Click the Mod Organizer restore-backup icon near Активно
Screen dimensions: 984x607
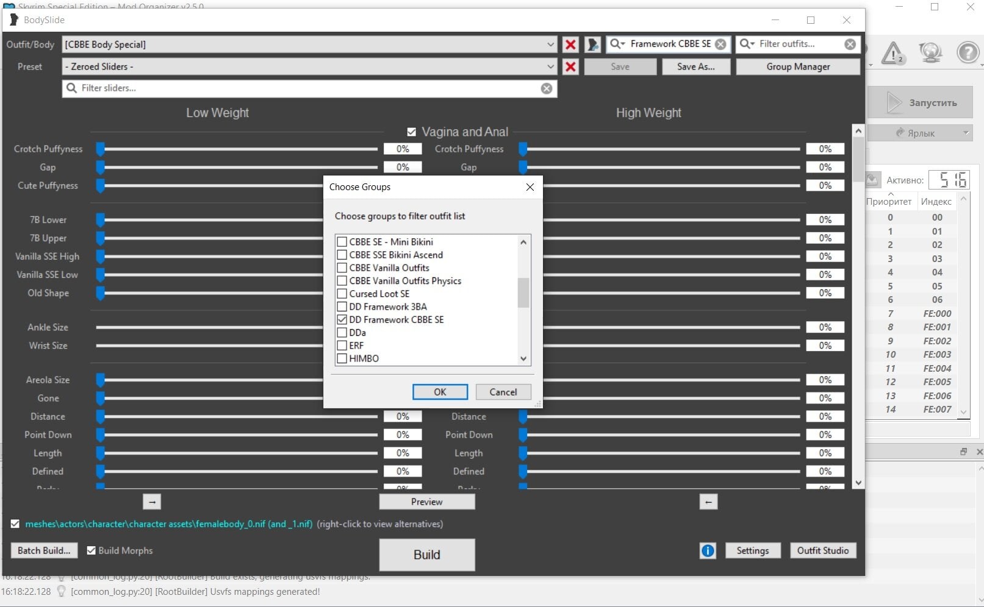tap(872, 179)
